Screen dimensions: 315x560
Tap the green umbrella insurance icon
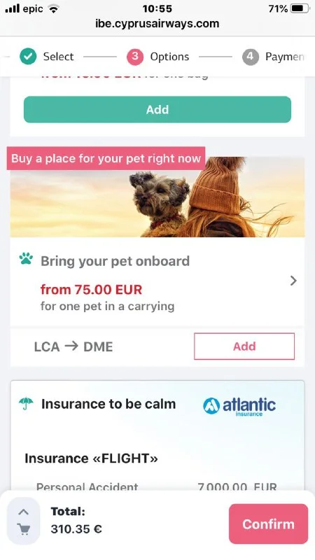pyautogui.click(x=26, y=404)
